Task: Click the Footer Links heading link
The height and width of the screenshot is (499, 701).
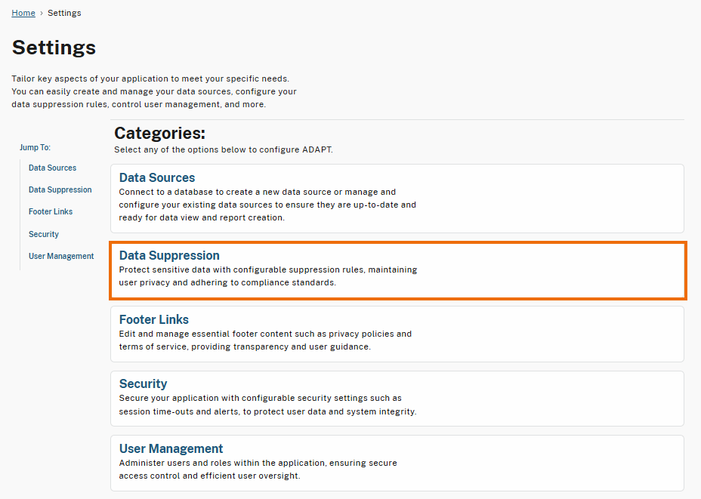Action: tap(153, 319)
